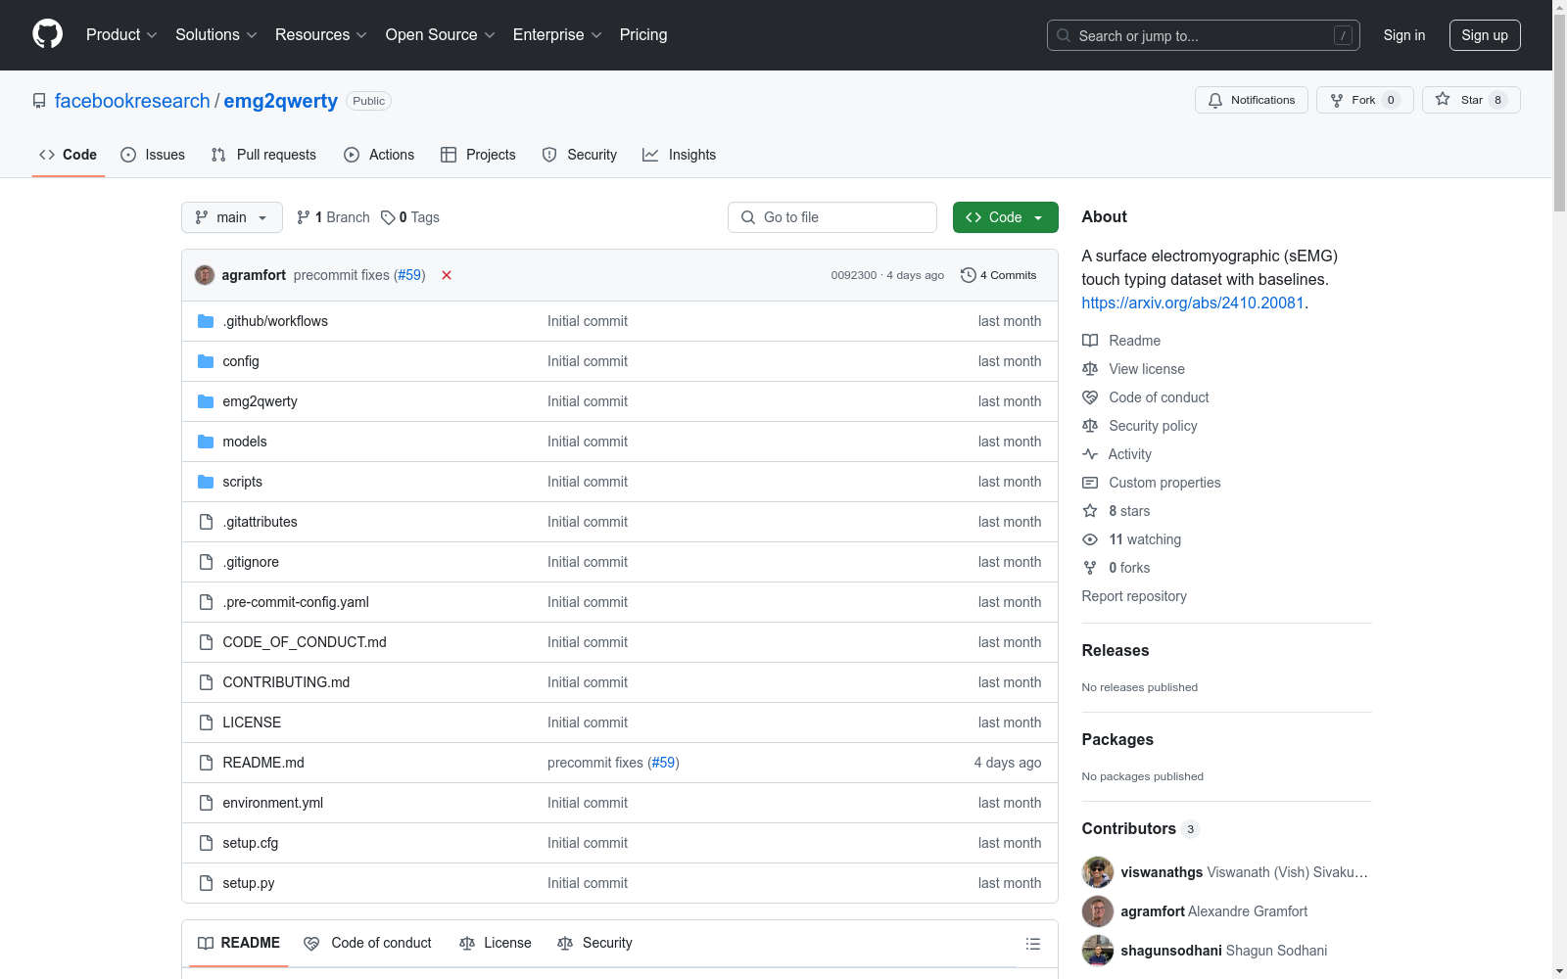Expand the Resources menu
Screen dimensions: 1567x979
[320, 34]
